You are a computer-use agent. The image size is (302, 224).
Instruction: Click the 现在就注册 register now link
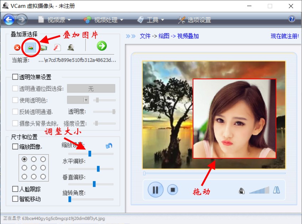pyautogui.click(x=285, y=36)
